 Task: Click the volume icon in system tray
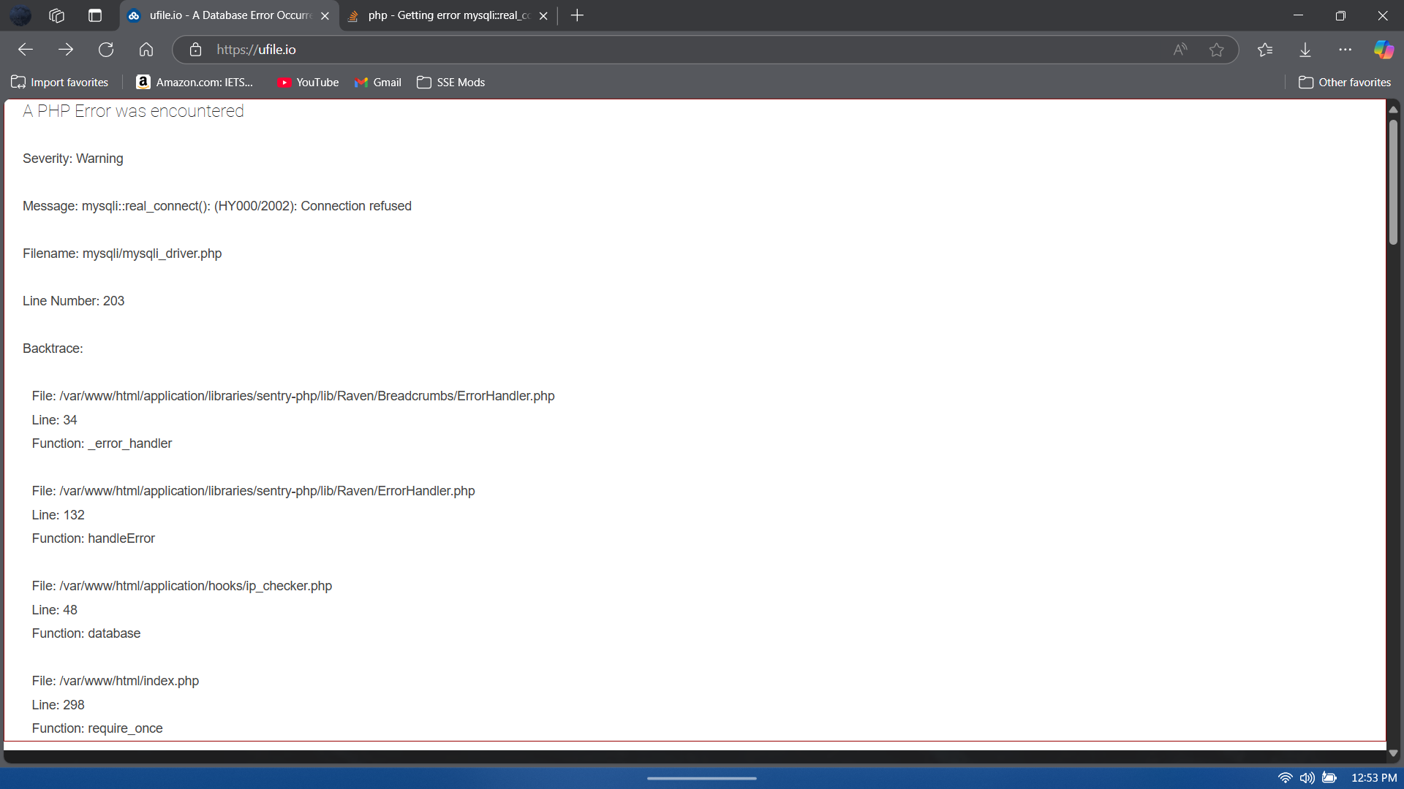[x=1307, y=778]
